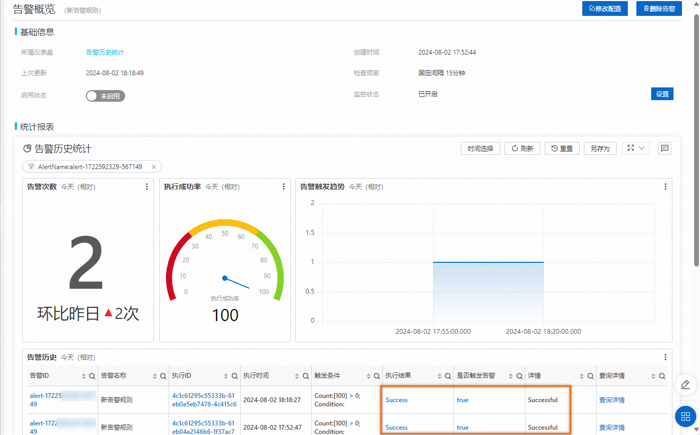Click 查询详情 link for 18:18:27 row
Image resolution: width=700 pixels, height=435 pixels.
click(x=612, y=400)
